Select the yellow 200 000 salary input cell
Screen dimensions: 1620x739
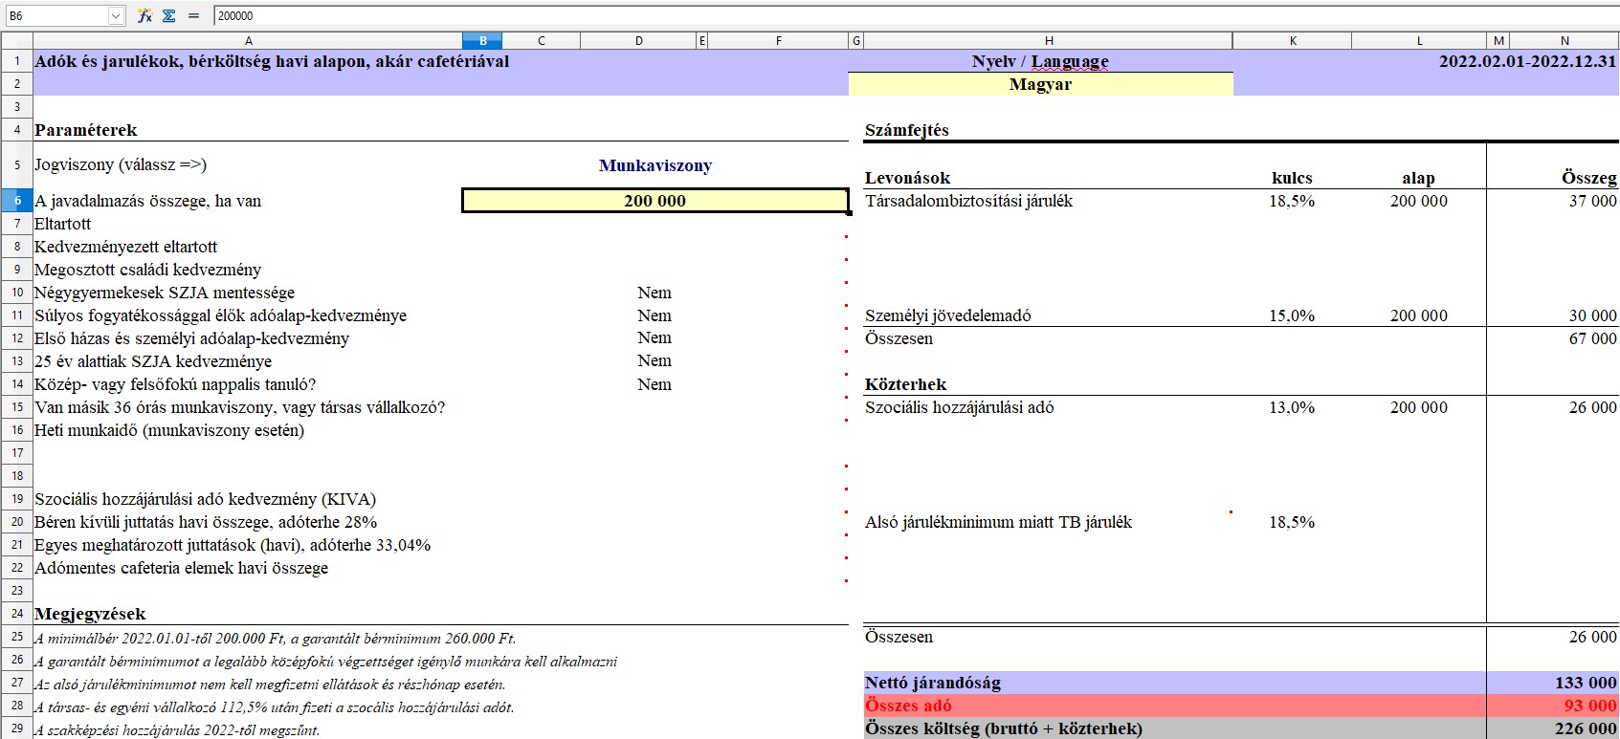pyautogui.click(x=655, y=201)
